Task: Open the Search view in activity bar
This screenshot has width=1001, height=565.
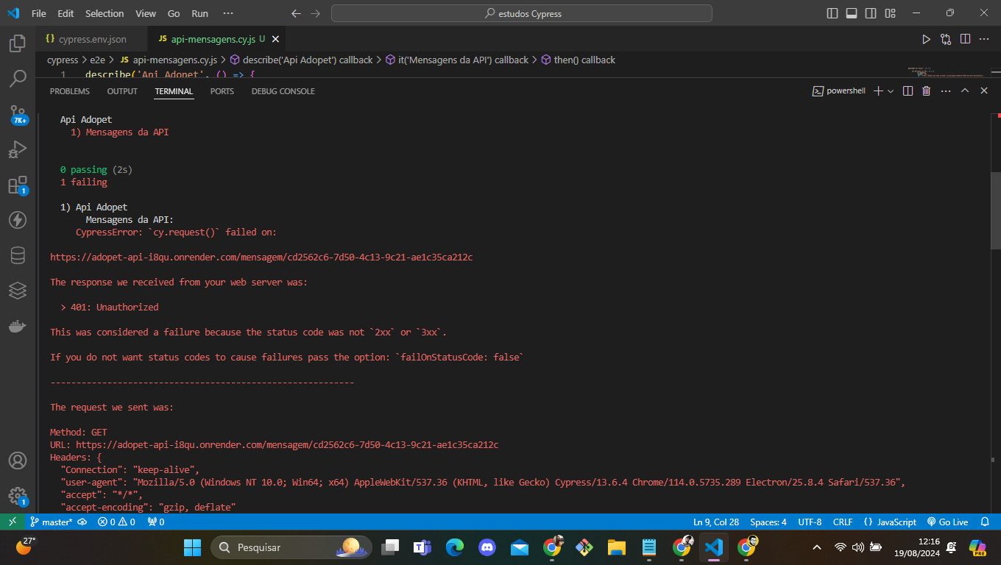Action: (x=18, y=78)
